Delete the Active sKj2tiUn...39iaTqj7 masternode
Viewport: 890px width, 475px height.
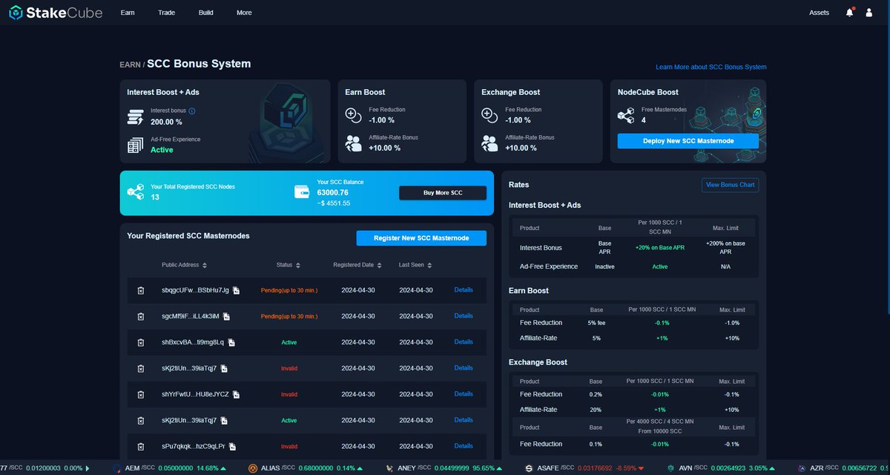pyautogui.click(x=141, y=420)
